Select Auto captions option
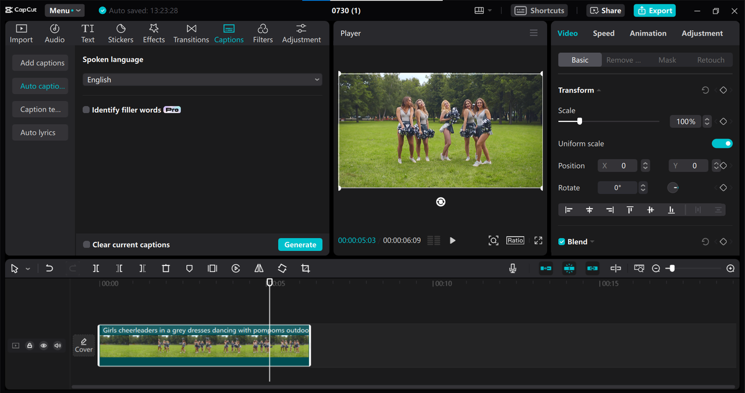Image resolution: width=745 pixels, height=393 pixels. coord(40,86)
